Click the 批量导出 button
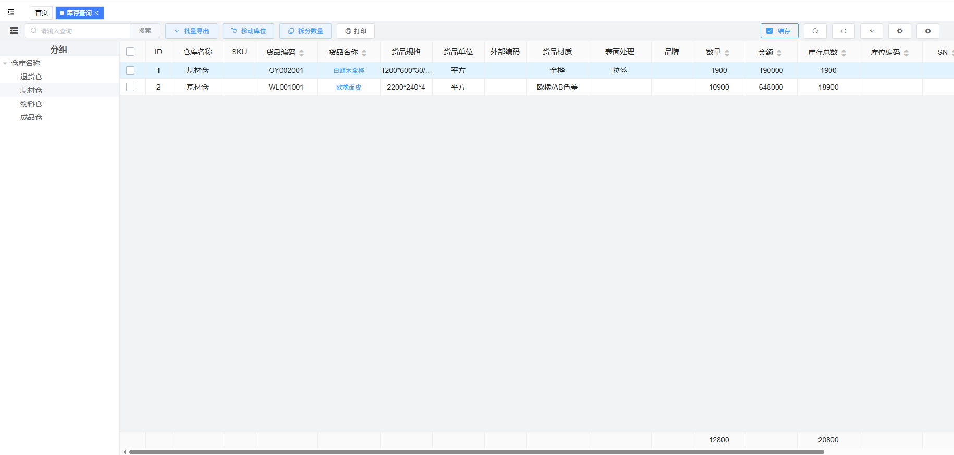The height and width of the screenshot is (455, 954). click(x=191, y=31)
